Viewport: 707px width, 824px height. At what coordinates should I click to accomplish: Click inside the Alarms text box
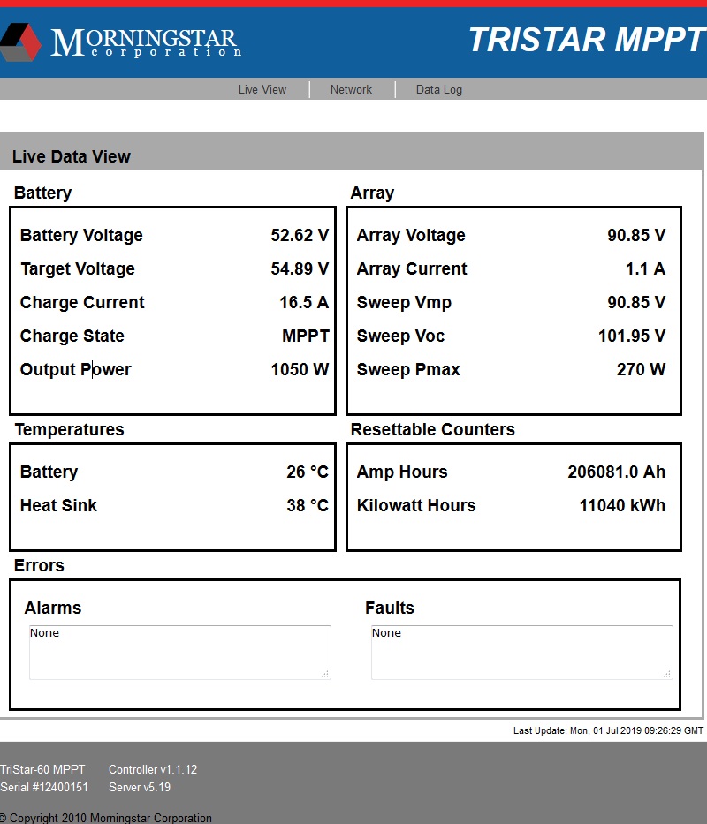[179, 653]
